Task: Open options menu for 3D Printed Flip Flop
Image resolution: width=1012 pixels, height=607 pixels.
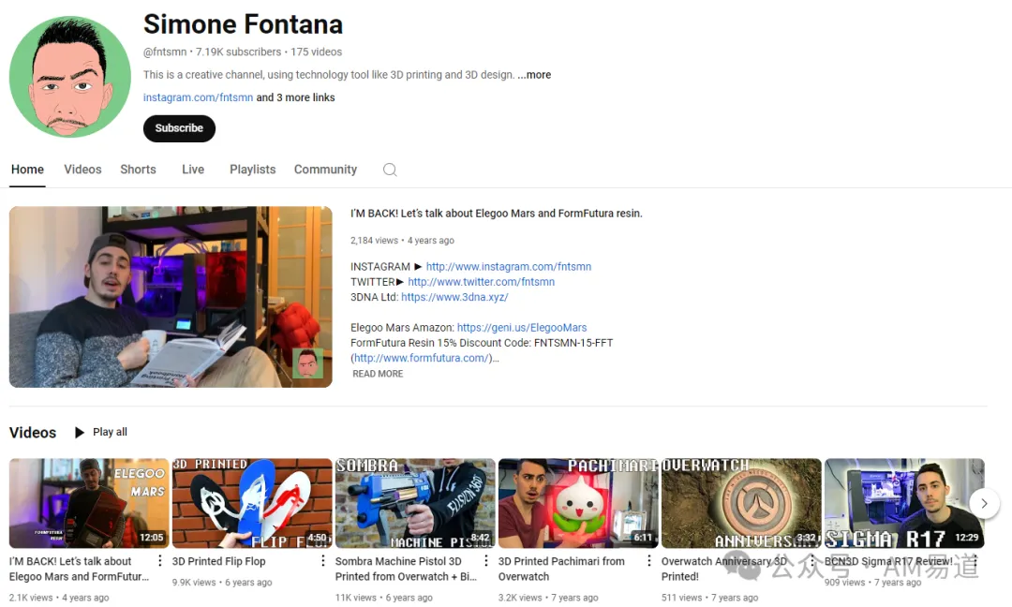Action: click(x=322, y=561)
